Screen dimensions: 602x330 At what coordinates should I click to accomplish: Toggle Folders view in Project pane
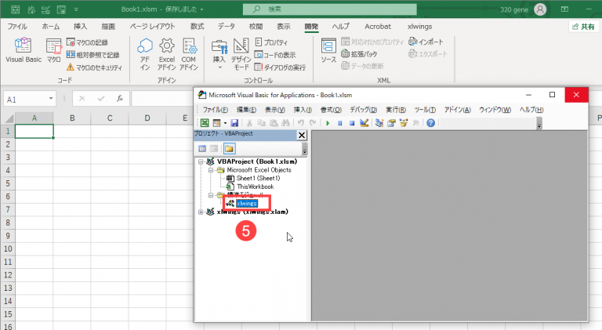pos(229,148)
